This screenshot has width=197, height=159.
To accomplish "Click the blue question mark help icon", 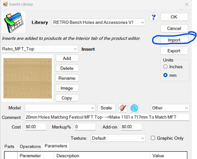I will point(154,17).
